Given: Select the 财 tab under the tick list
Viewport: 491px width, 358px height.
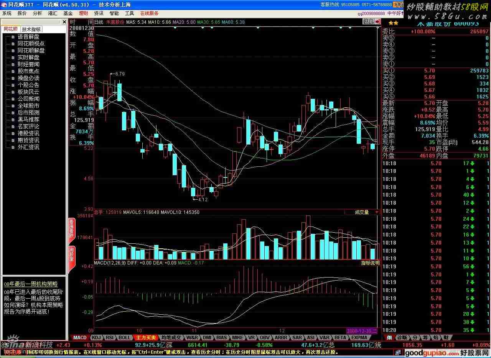Looking at the screenshot, I should (x=445, y=338).
